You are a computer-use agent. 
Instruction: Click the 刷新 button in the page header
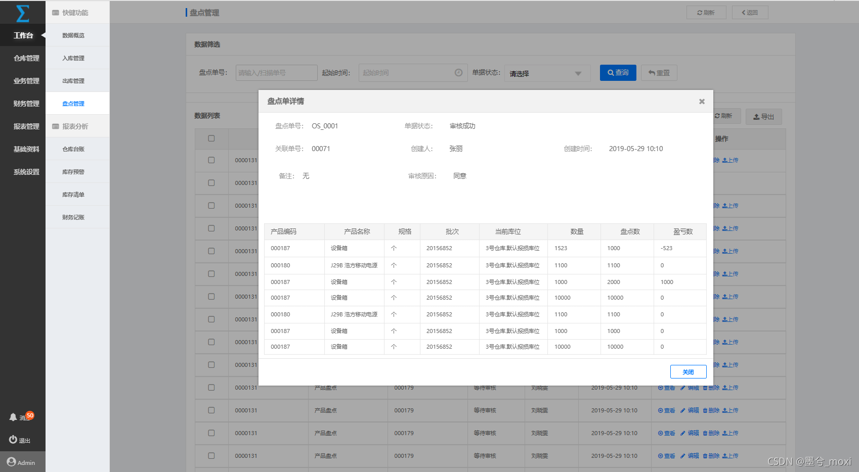coord(706,13)
